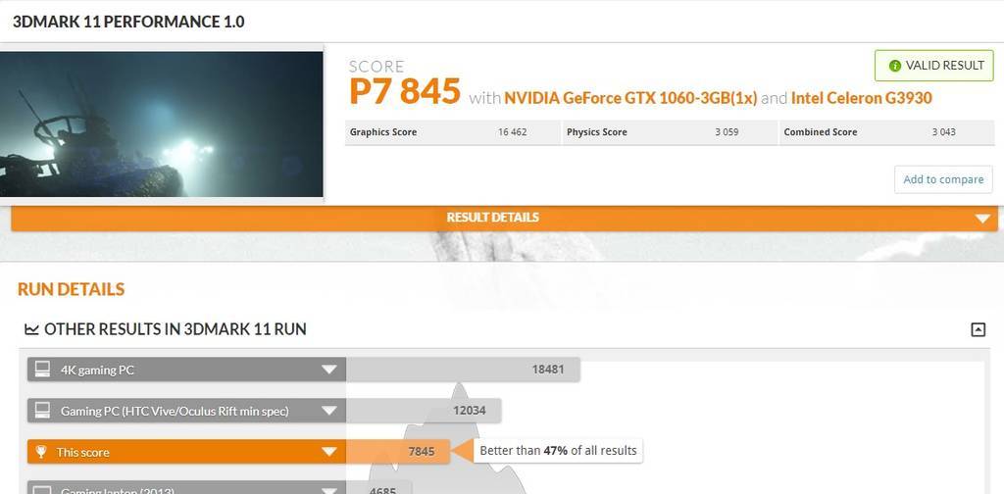Select the Gaming PC (HTC Vive/Oculus Rift min spec) label
1004x494 pixels.
click(x=175, y=411)
